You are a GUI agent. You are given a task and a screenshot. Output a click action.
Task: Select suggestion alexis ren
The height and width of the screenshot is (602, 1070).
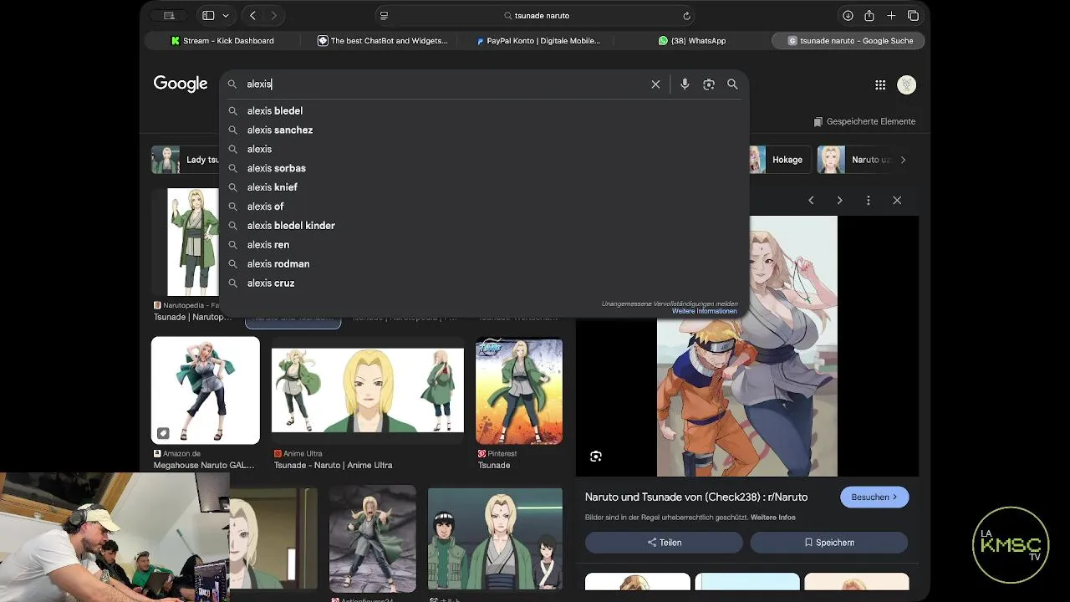point(484,245)
